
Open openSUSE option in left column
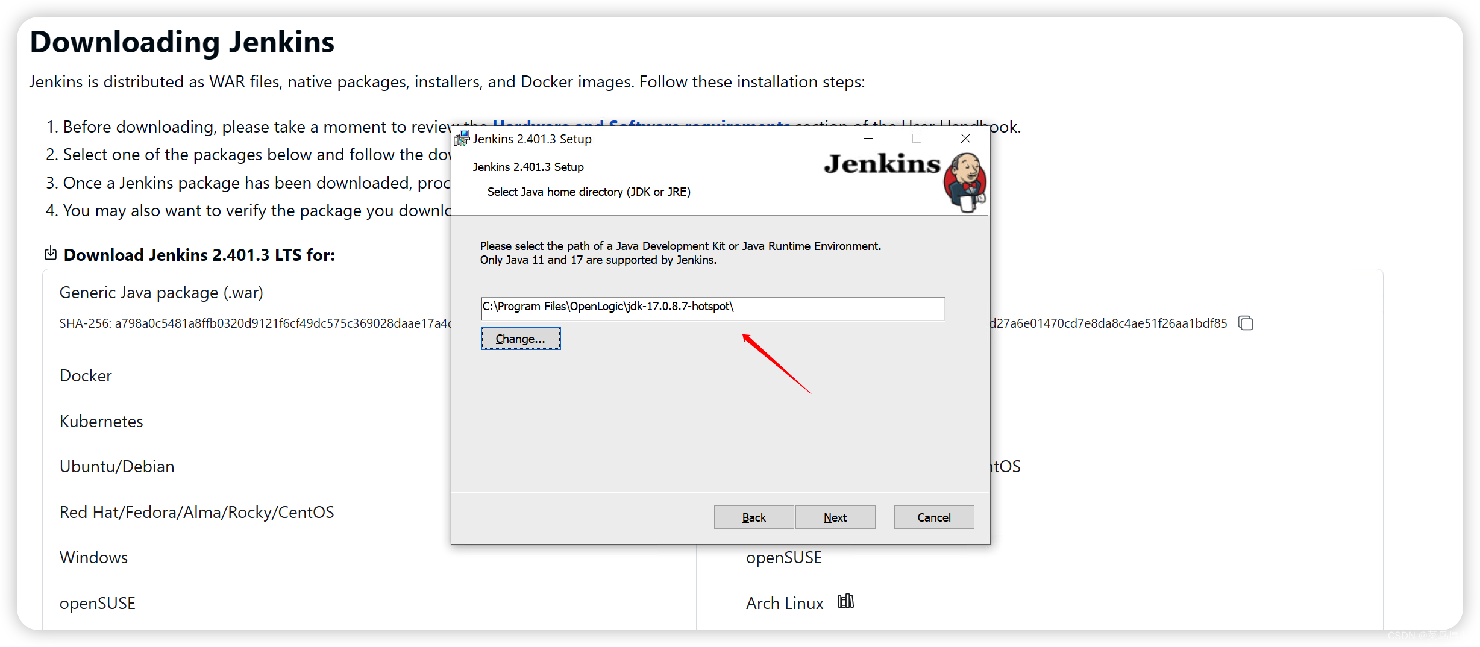97,603
